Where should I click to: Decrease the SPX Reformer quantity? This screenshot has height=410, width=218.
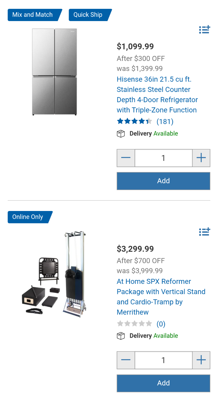coord(126,360)
